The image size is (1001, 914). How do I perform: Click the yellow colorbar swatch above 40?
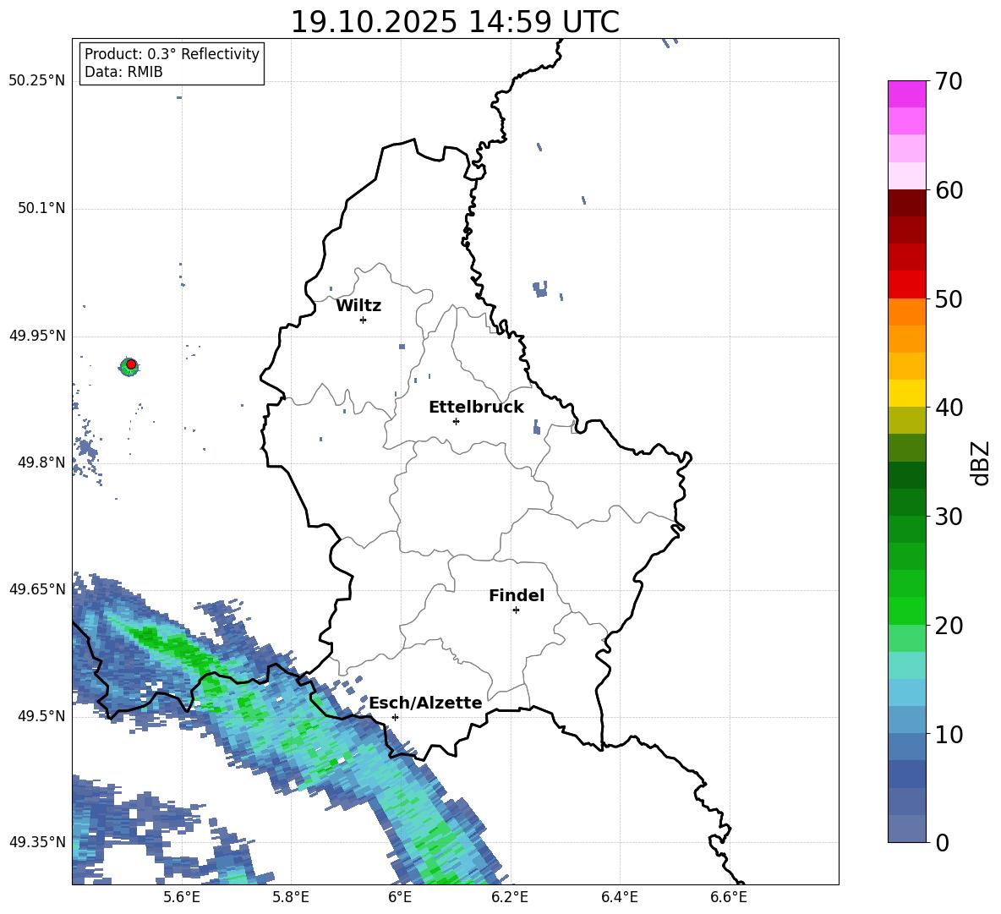tap(907, 393)
